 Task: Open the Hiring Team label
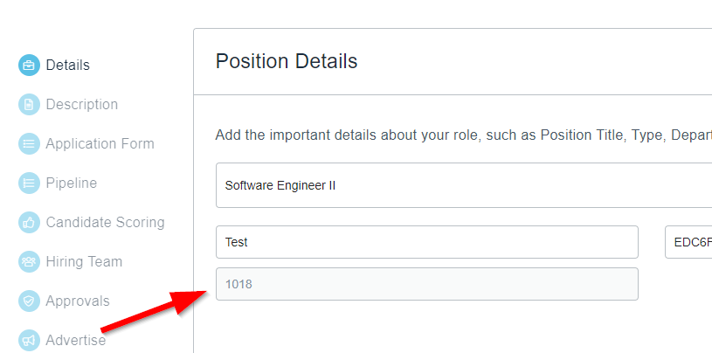(x=84, y=261)
